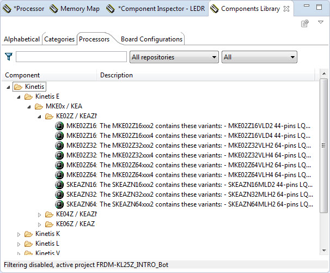The image size is (330, 273).
Task: Collapse the Kinetis root node
Action: click(8, 87)
